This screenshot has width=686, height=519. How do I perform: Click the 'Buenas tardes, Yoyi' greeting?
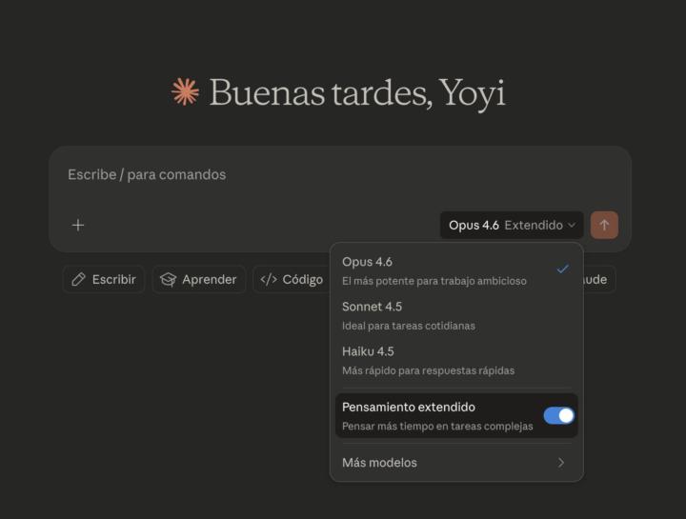pos(357,92)
